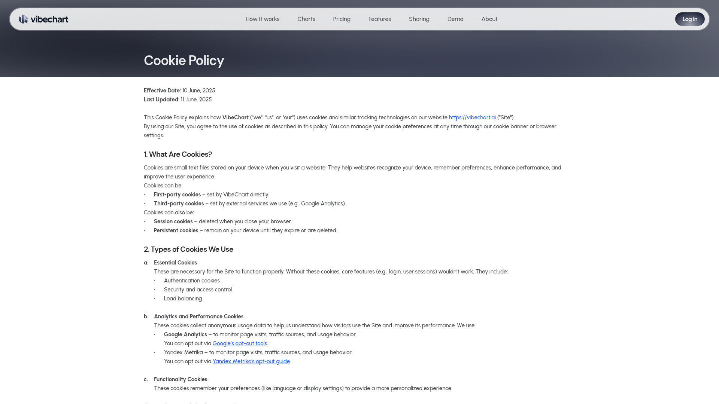
Task: Click the Log In button
Action: pos(690,19)
